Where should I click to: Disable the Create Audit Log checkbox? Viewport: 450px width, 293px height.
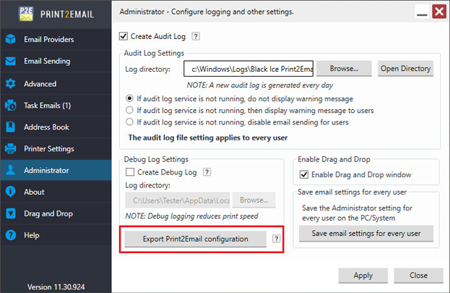[123, 36]
